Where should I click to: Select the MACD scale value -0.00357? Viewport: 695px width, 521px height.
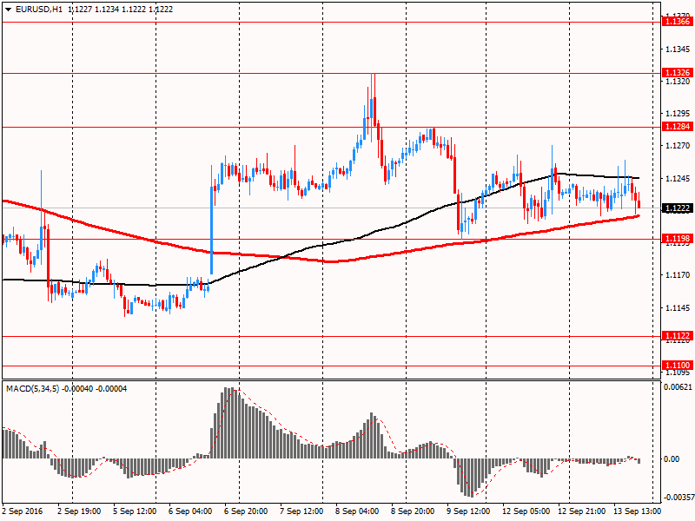point(678,498)
